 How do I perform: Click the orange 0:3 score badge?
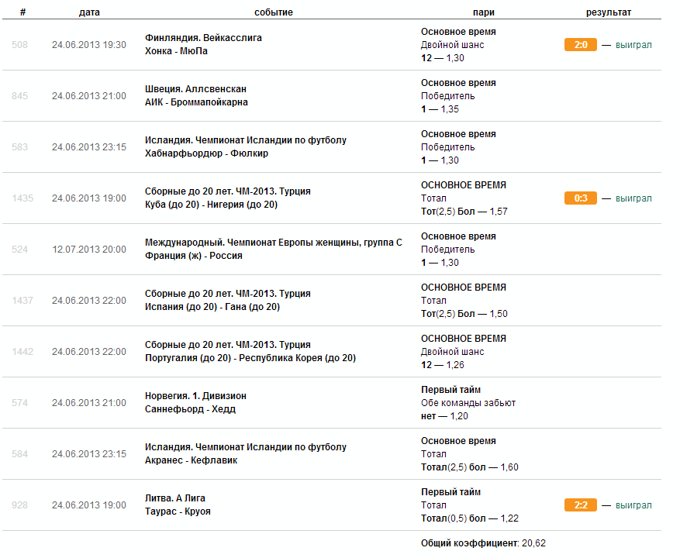pos(580,198)
